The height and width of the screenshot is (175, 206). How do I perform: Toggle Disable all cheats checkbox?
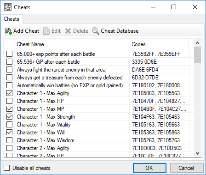(x=7, y=168)
